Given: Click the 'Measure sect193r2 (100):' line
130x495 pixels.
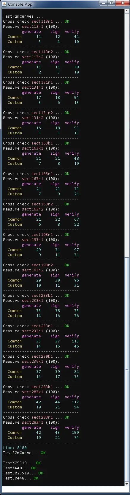Looking at the screenshot, I should pos(31,270).
